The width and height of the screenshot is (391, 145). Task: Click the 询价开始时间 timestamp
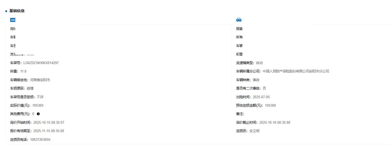pyautogui.click(x=49, y=123)
